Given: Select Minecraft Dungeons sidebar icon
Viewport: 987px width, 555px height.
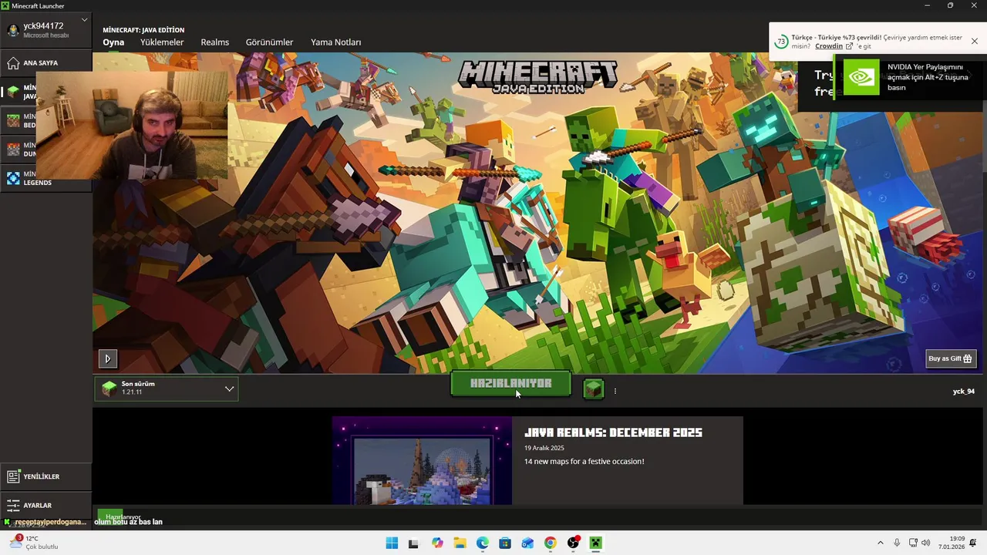Looking at the screenshot, I should (x=13, y=149).
